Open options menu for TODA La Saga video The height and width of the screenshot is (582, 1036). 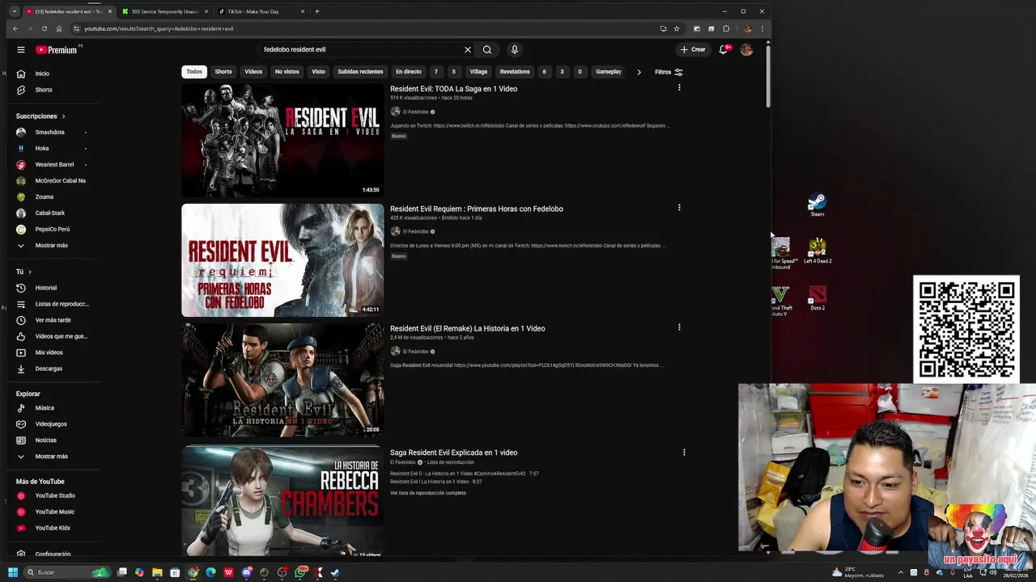point(679,87)
